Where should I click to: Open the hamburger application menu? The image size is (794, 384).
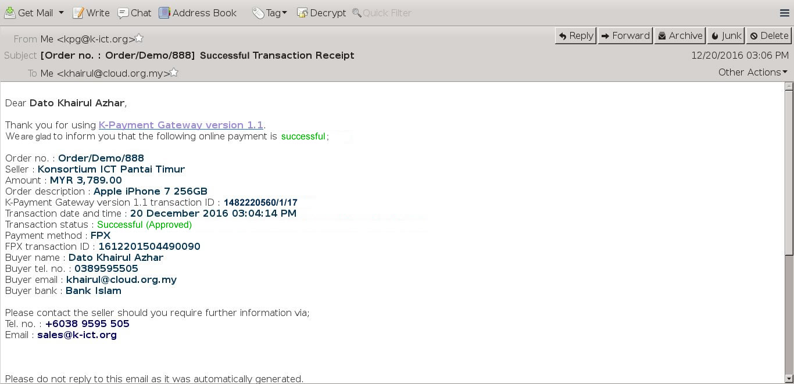pos(784,13)
